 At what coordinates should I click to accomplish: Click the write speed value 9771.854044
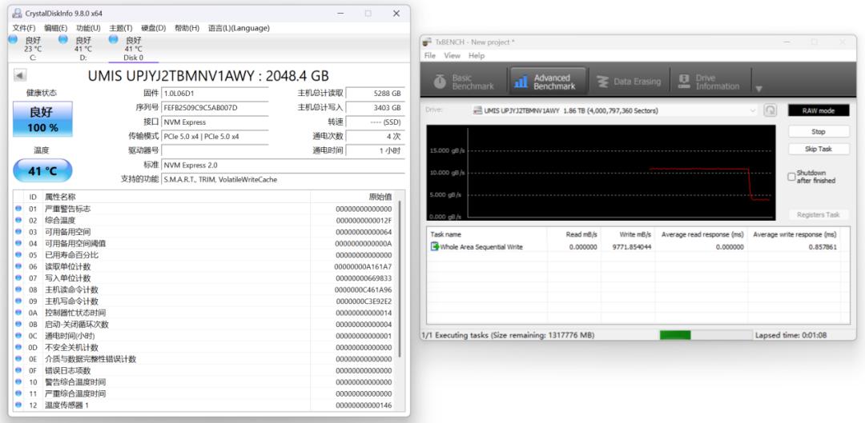point(632,247)
